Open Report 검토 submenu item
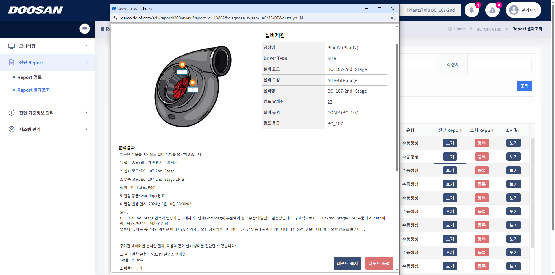The width and height of the screenshot is (555, 275). click(x=29, y=77)
